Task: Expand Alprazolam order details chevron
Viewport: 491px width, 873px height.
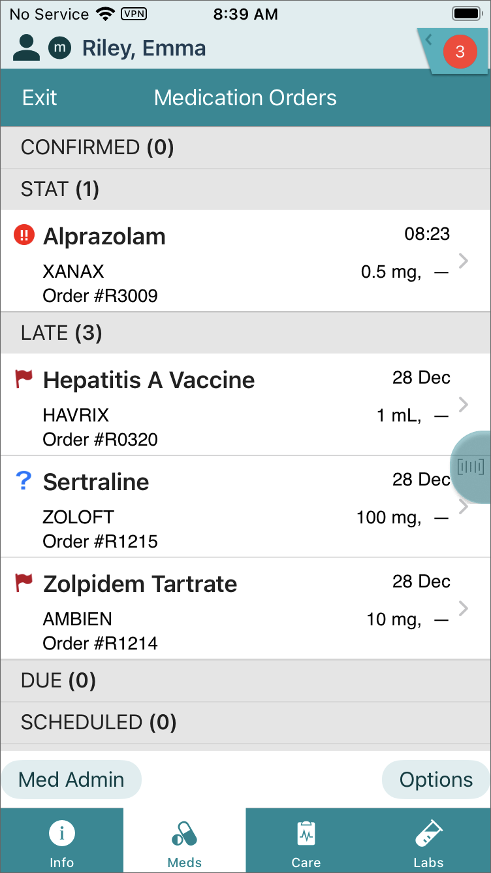Action: tap(464, 261)
